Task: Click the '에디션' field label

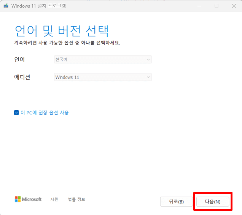Action: coord(22,77)
